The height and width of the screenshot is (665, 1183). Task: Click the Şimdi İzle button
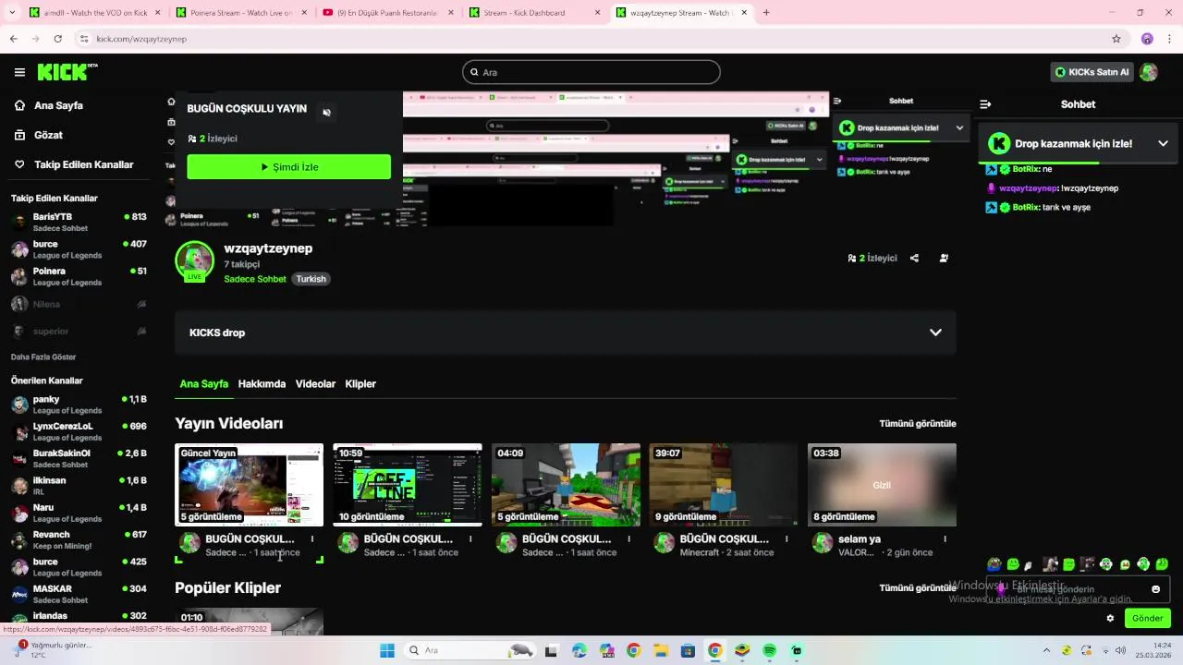click(x=288, y=167)
